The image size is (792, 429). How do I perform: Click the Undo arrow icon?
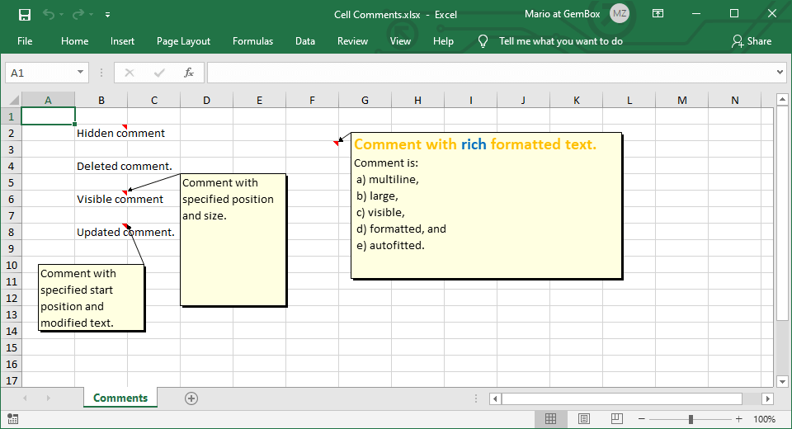click(48, 14)
